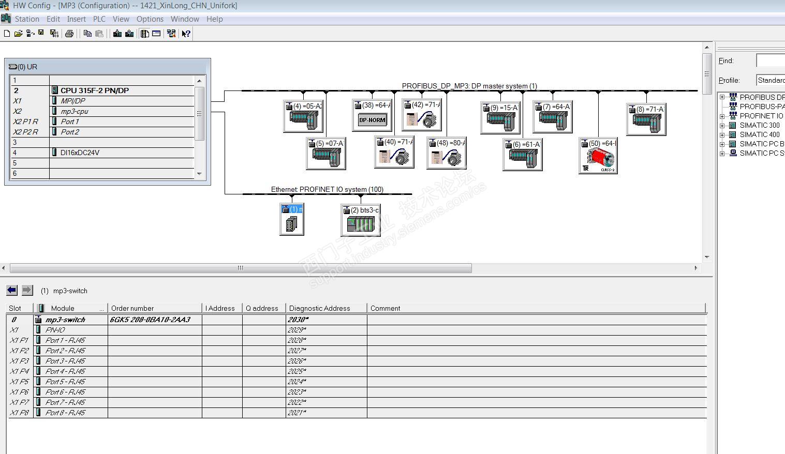Screen dimensions: 785x454
Task: Select the DI16xDC24V module in slot 4
Action: (102, 153)
